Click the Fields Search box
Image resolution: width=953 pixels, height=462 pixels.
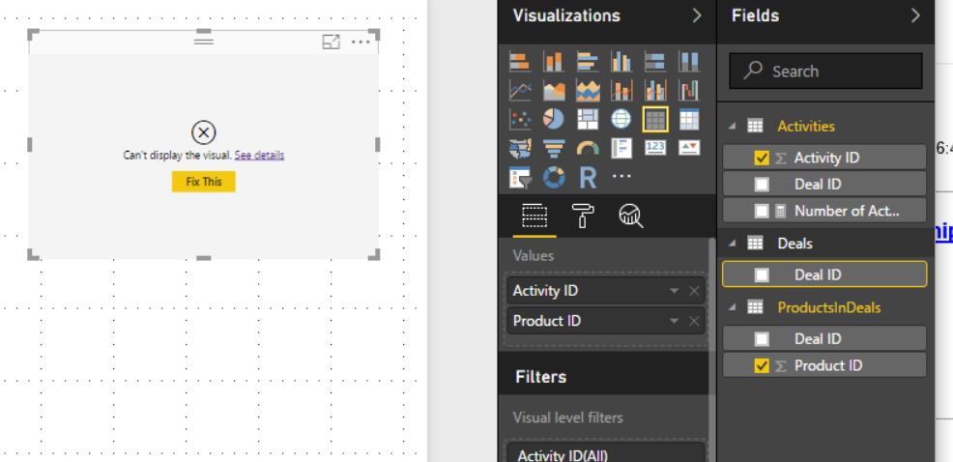pos(826,72)
